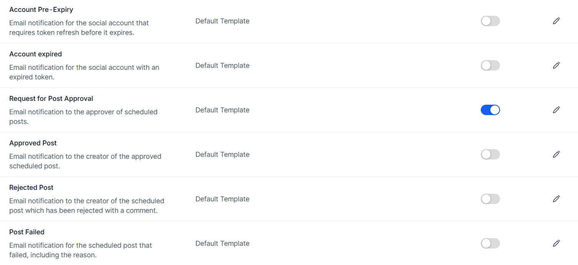The width and height of the screenshot is (578, 265).
Task: Open the editor for Approved Post notification
Action: (556, 155)
